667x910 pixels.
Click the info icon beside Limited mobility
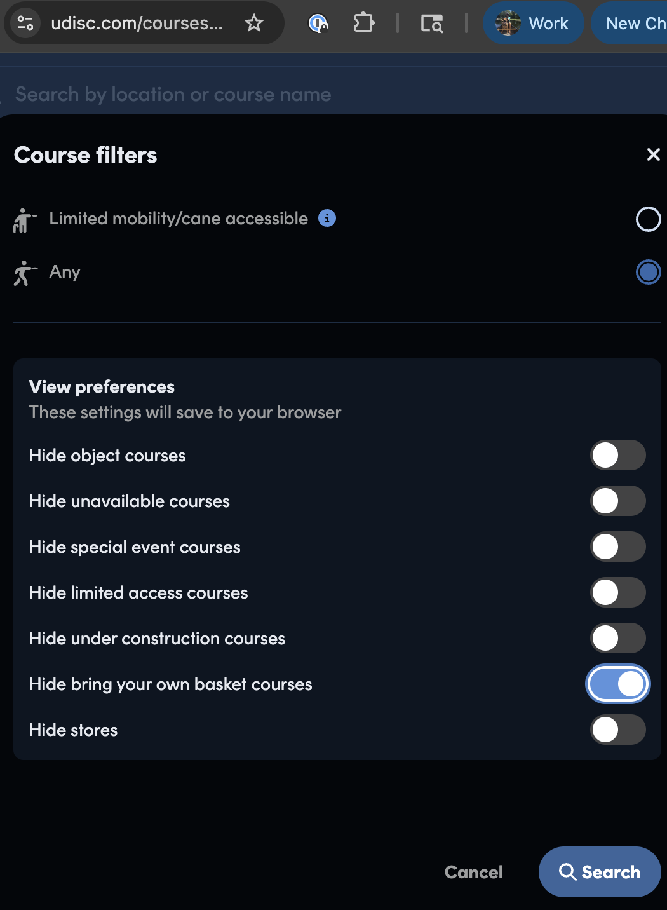pyautogui.click(x=327, y=218)
